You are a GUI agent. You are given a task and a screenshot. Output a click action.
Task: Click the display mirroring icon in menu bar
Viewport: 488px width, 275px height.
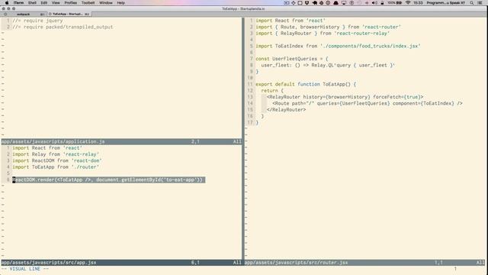[344, 3]
